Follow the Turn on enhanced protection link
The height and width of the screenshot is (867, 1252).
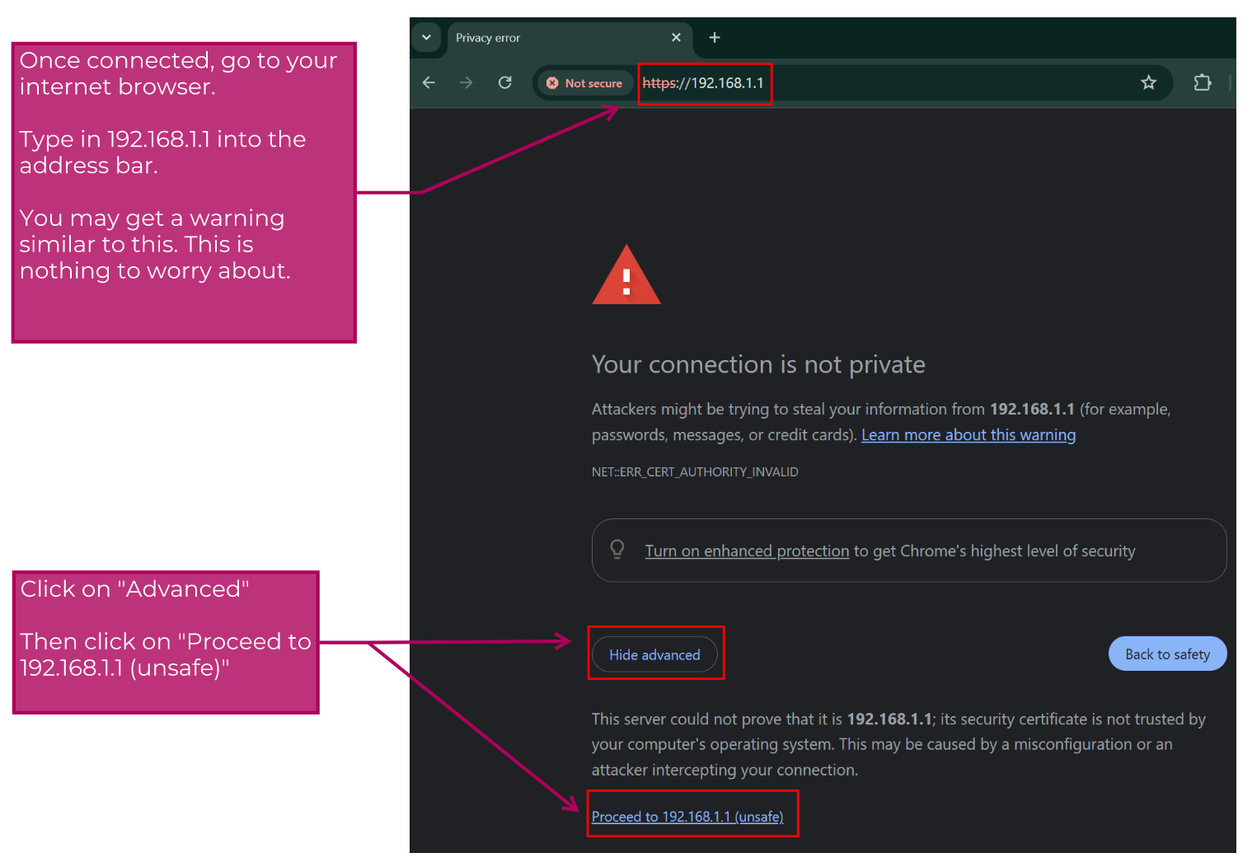[x=747, y=551]
